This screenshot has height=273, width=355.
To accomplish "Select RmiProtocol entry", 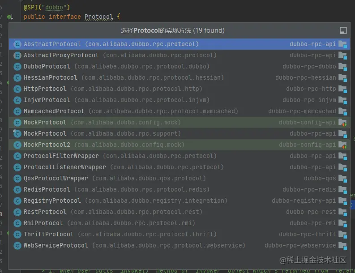I will (180, 223).
